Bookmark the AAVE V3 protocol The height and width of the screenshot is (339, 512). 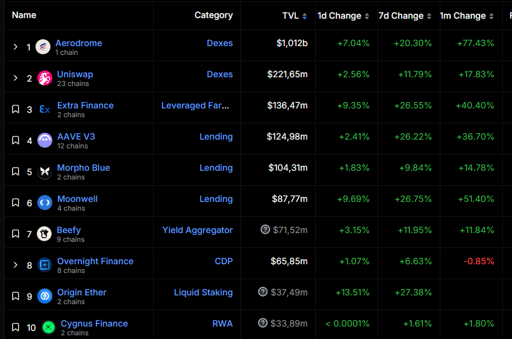click(16, 140)
